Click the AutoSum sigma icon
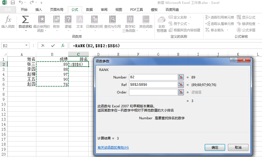Screen dimensions: 262x157 25,19
